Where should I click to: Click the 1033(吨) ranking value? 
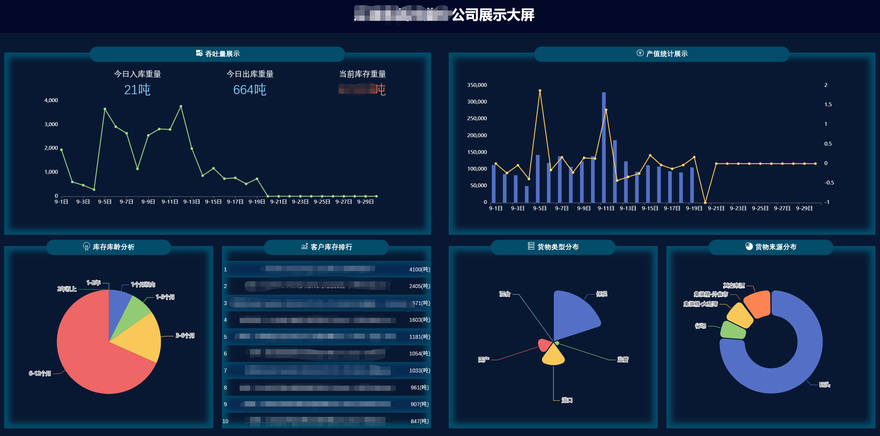[x=420, y=371]
